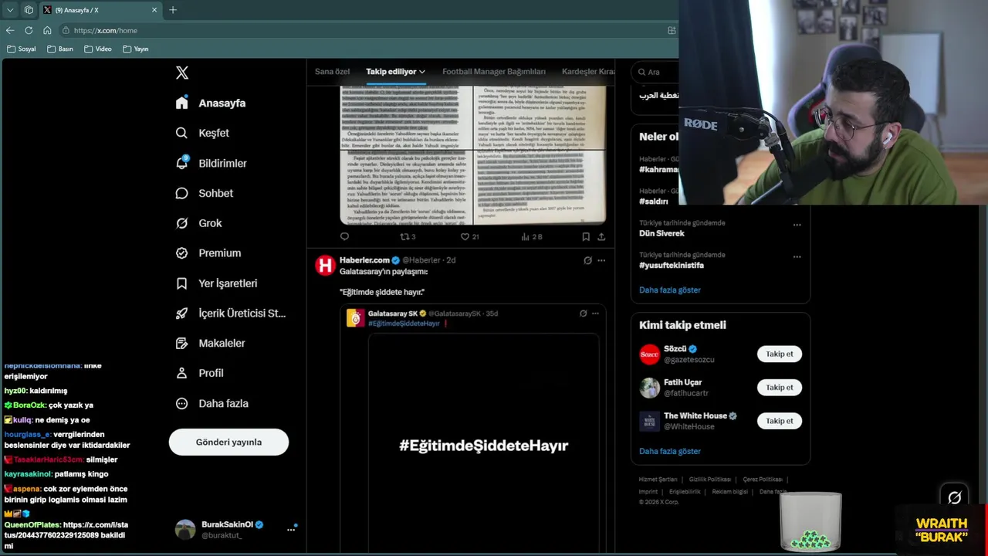
Task: Open Haberler.com profile avatar
Action: pyautogui.click(x=325, y=266)
